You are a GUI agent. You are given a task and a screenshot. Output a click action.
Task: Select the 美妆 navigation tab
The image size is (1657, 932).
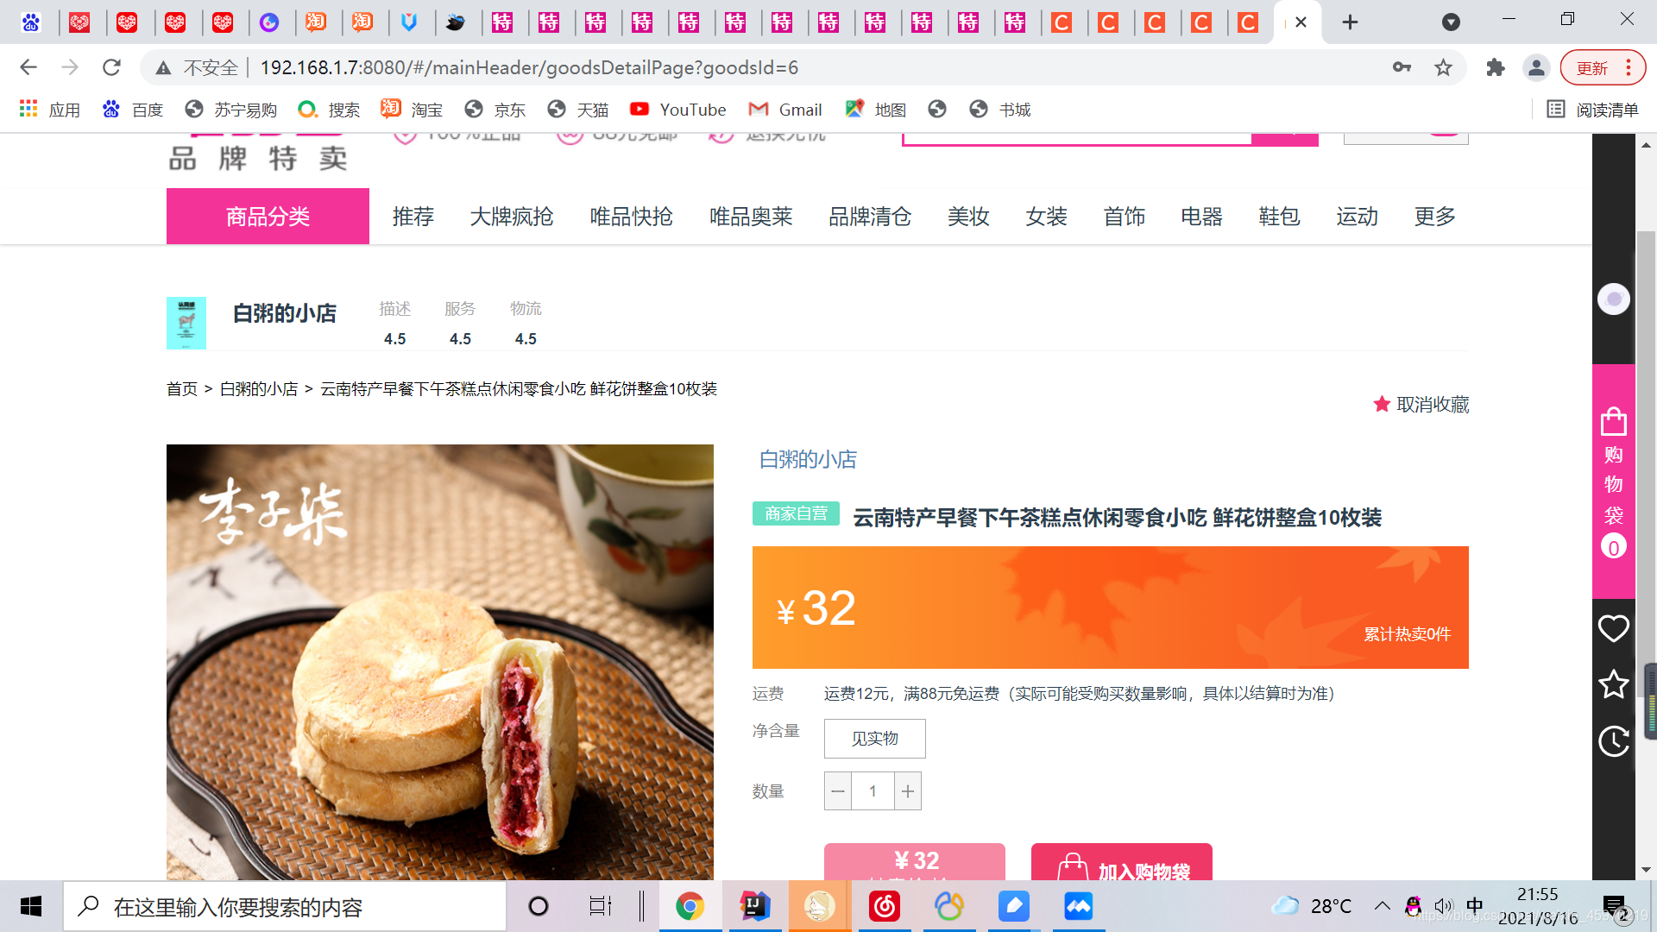click(x=968, y=217)
